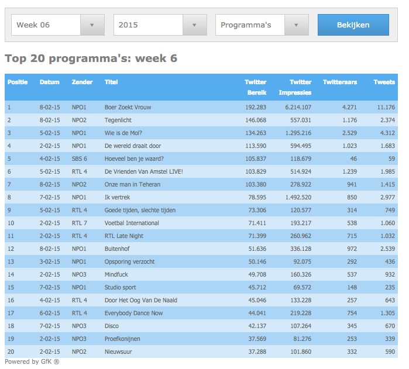
Task: Sort by Twitteraars column header
Action: (x=340, y=82)
